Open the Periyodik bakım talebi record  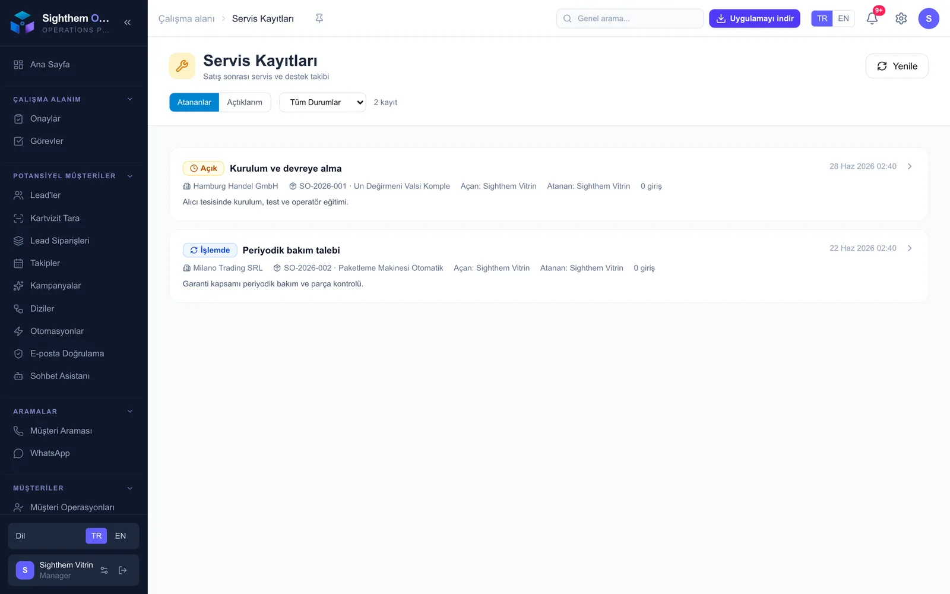(549, 266)
